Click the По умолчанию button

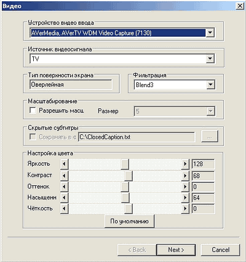pyautogui.click(x=129, y=221)
